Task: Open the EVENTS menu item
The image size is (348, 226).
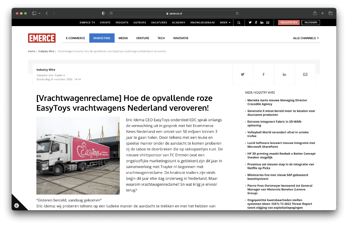Action: (x=105, y=22)
